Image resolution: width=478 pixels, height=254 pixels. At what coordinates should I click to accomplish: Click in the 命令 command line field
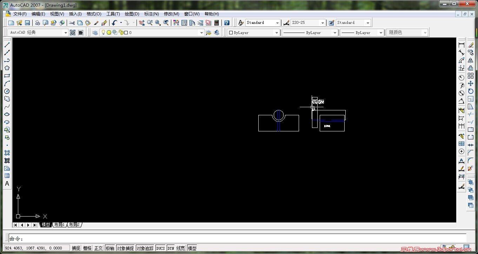click(x=237, y=239)
